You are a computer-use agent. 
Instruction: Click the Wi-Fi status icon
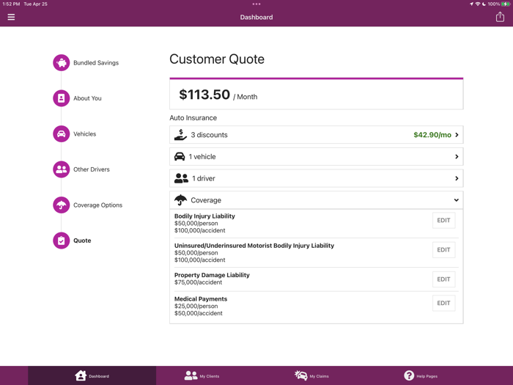[478, 4]
